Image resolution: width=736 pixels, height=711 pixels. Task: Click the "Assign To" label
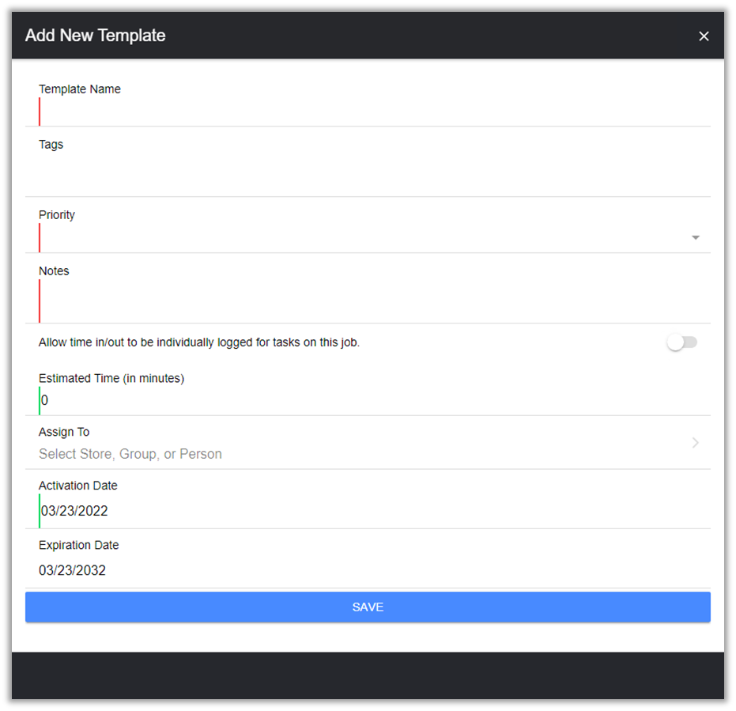click(64, 432)
